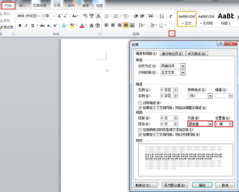Open font dialog launcher
Viewport: 239px width, 192px height.
tap(100, 34)
